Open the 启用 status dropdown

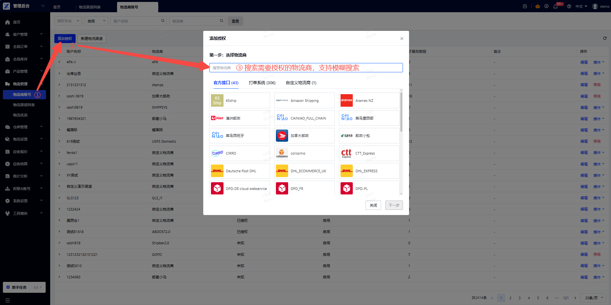point(96,21)
